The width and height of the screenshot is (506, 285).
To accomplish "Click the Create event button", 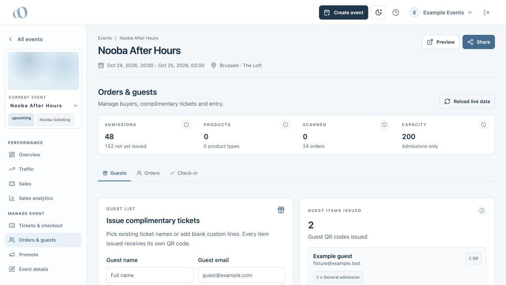I will pos(344,13).
